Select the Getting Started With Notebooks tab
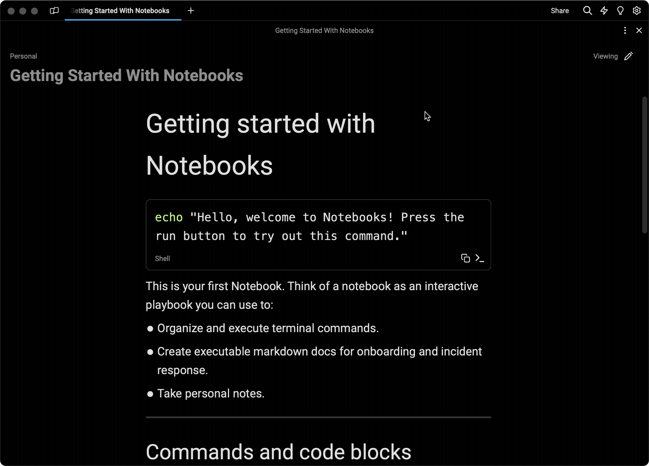649x466 pixels. [120, 10]
